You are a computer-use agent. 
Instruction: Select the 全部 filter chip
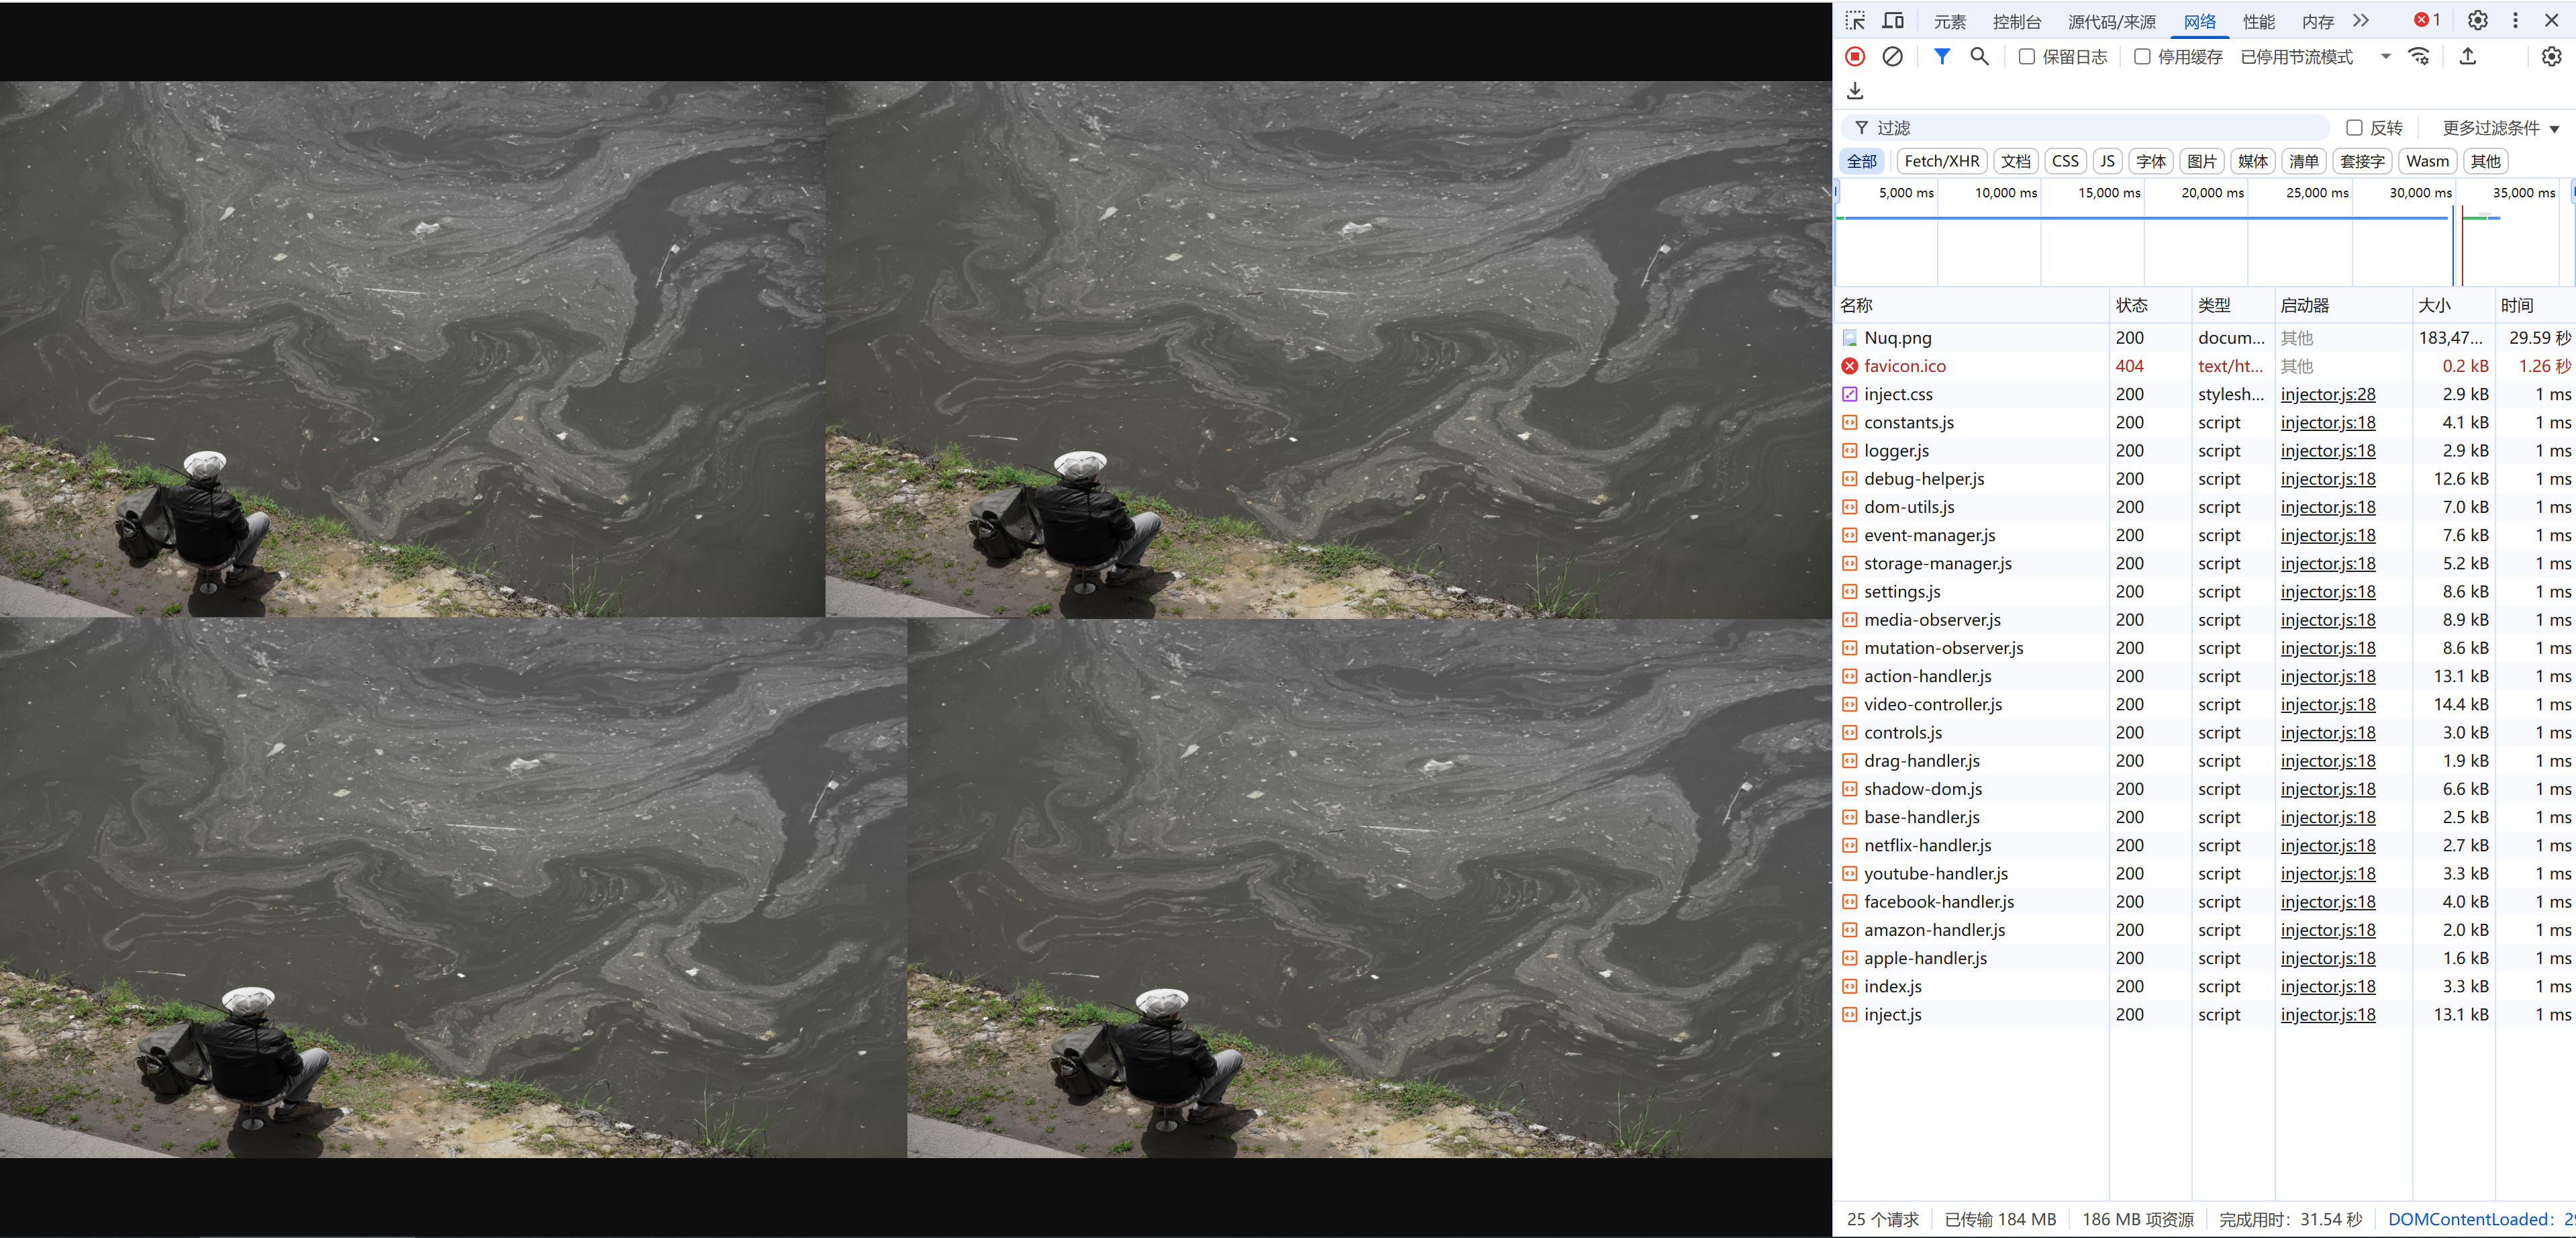coord(1861,161)
